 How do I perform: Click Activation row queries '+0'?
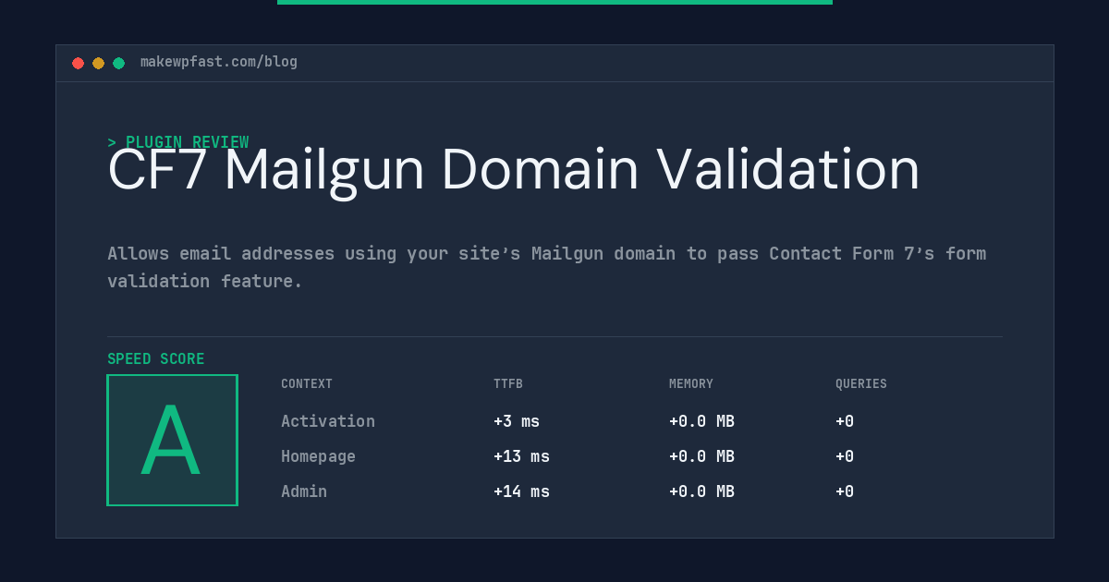[x=845, y=421]
